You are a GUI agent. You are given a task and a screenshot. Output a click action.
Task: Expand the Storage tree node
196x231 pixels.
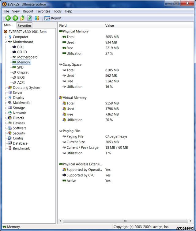[6, 108]
